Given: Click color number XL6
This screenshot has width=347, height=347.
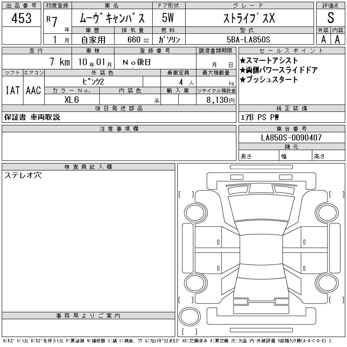Looking at the screenshot, I should [72, 100].
